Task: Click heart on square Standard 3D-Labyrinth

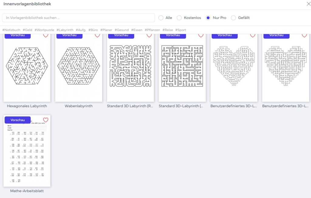Action: [x=201, y=36]
